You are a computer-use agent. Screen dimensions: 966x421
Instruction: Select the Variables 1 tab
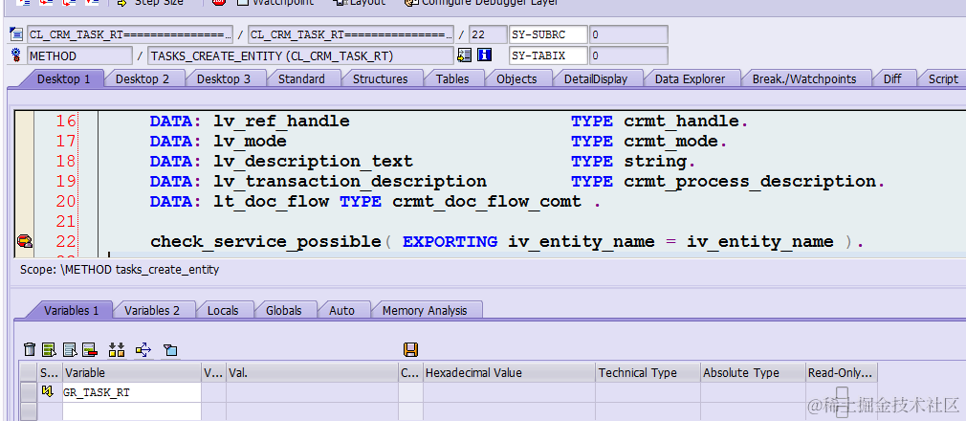72,311
